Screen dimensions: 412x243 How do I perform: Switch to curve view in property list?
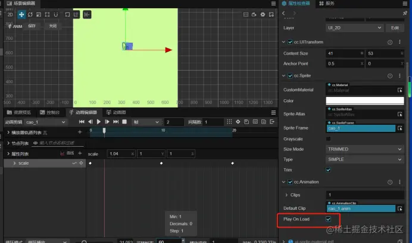click(x=67, y=153)
